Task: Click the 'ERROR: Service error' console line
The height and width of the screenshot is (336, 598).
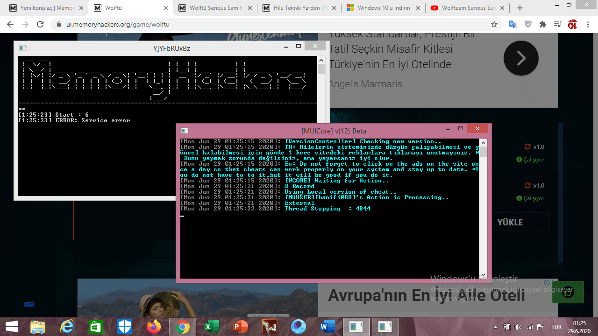Action: [74, 120]
